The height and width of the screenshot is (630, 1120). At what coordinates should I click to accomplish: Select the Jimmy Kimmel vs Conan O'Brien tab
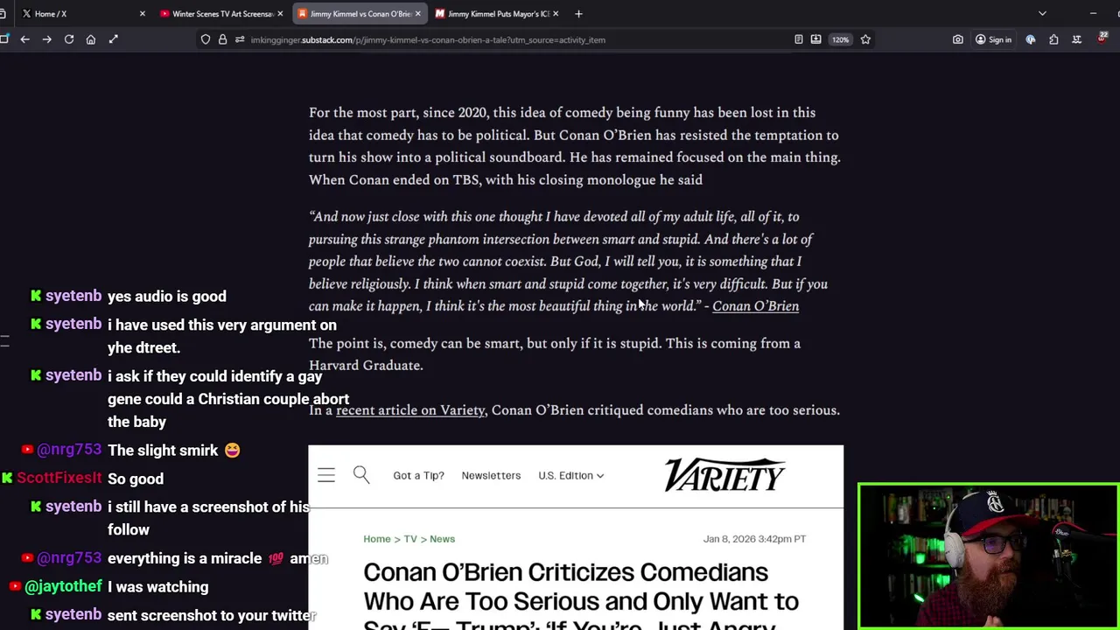tap(360, 14)
